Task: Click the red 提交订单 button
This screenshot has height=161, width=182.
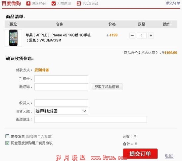Action: click(140, 154)
